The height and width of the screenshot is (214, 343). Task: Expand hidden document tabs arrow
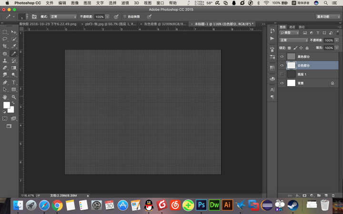tap(263, 24)
